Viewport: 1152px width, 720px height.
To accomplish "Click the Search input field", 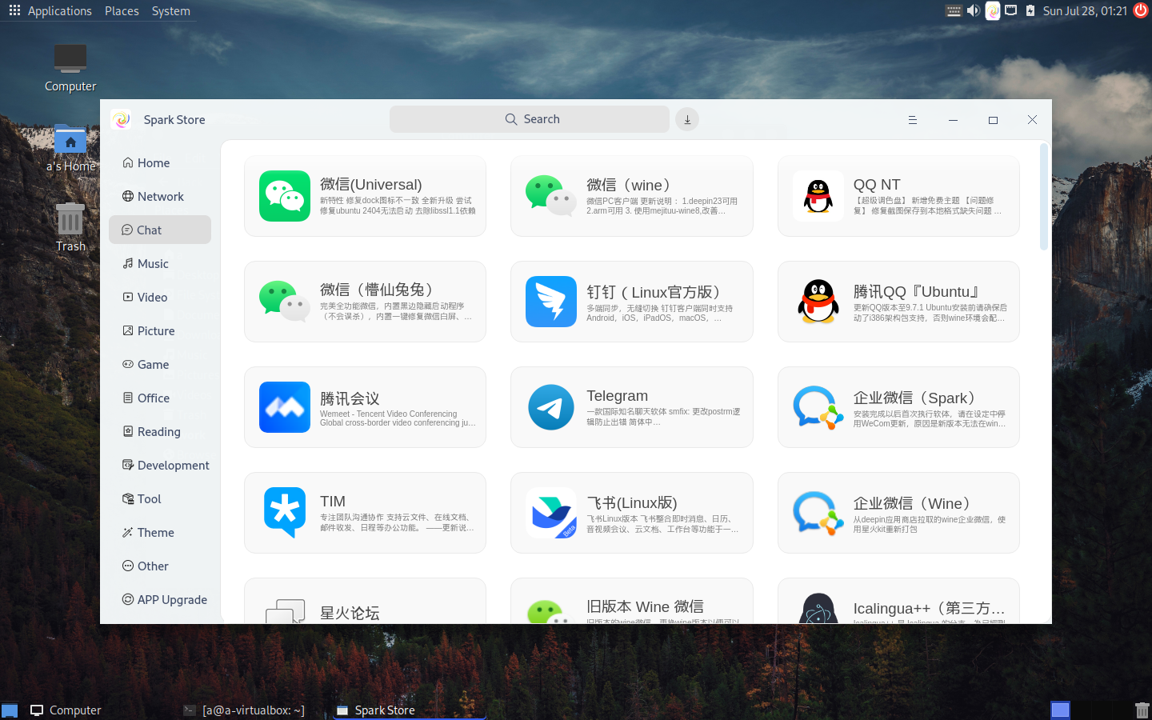I will point(530,119).
